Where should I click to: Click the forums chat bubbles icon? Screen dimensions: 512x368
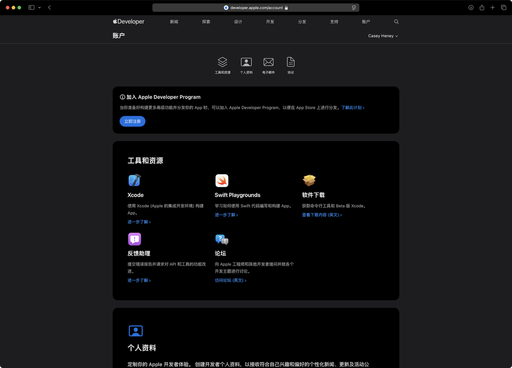[222, 239]
